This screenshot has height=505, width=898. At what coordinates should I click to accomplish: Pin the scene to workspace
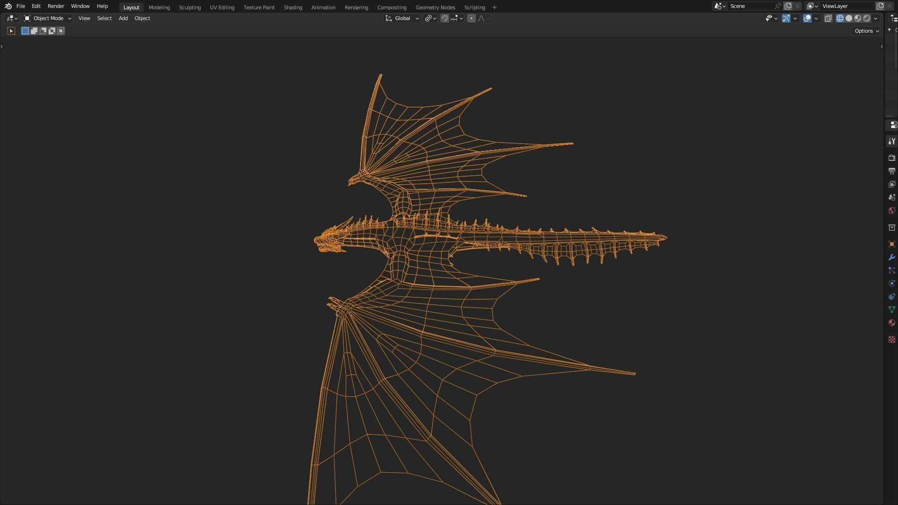pyautogui.click(x=777, y=6)
